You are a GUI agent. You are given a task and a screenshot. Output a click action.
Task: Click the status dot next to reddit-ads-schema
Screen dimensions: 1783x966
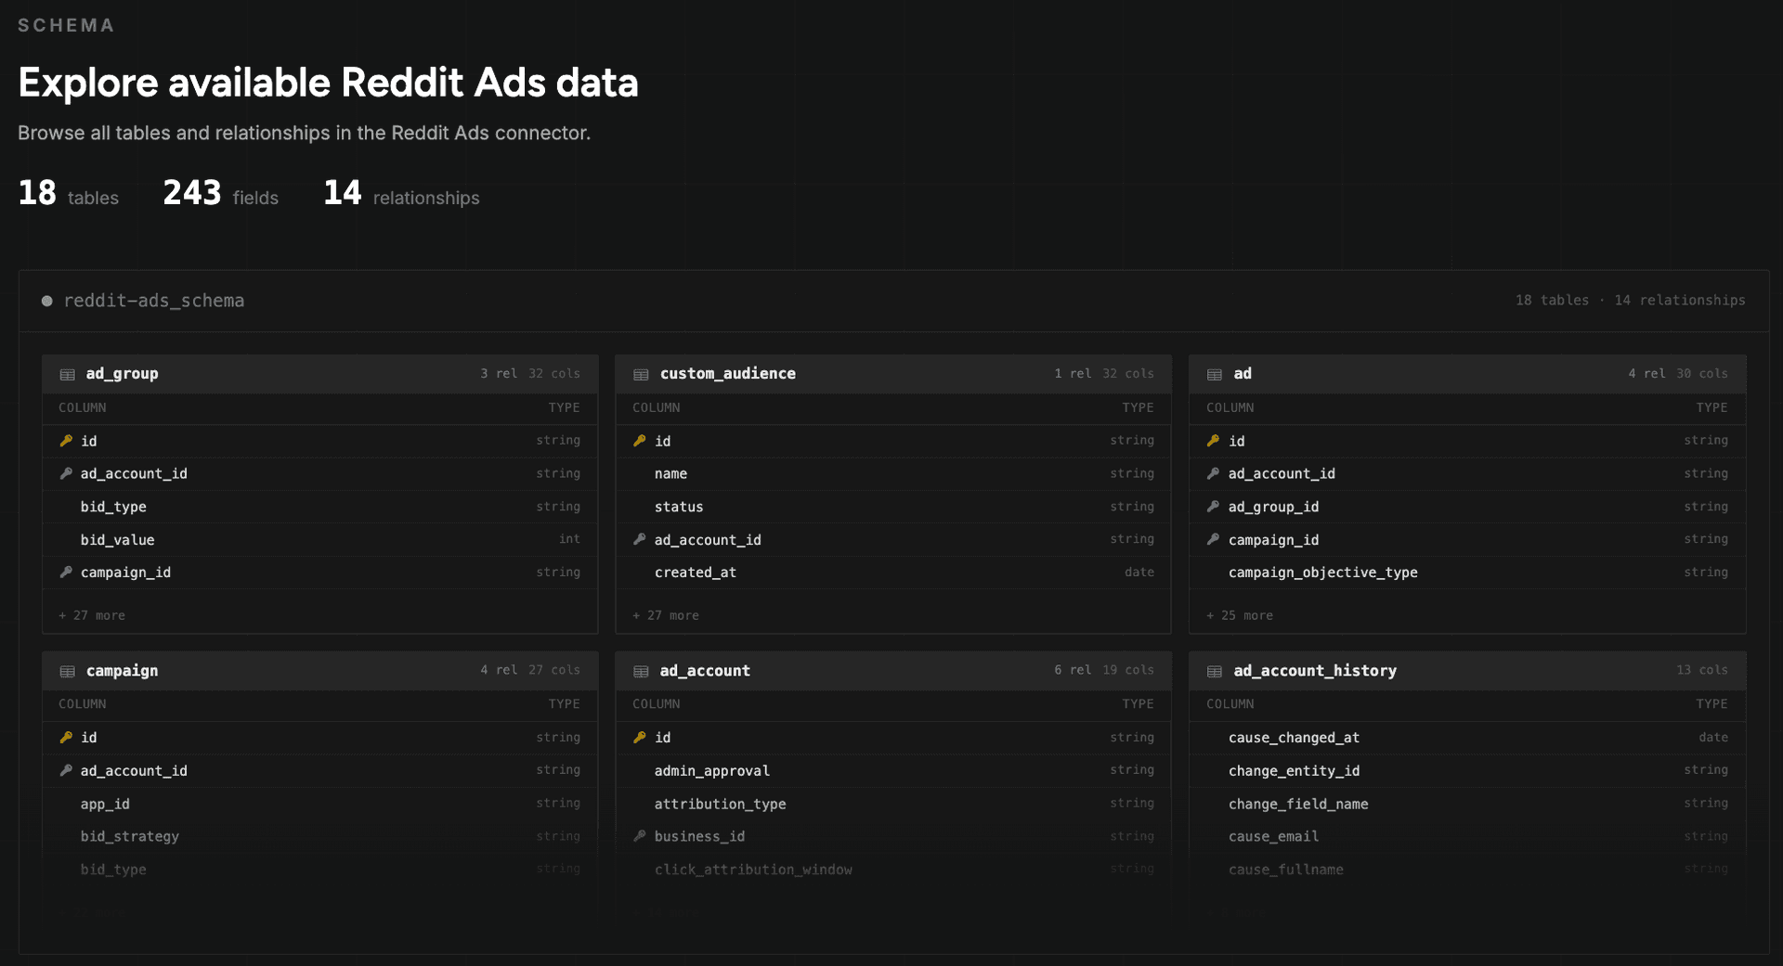pyautogui.click(x=46, y=301)
